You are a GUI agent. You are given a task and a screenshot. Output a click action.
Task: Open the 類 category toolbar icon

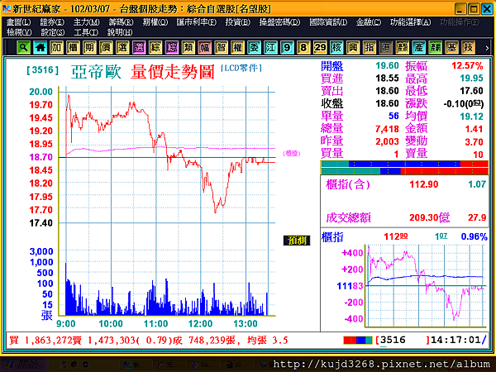coord(188,48)
